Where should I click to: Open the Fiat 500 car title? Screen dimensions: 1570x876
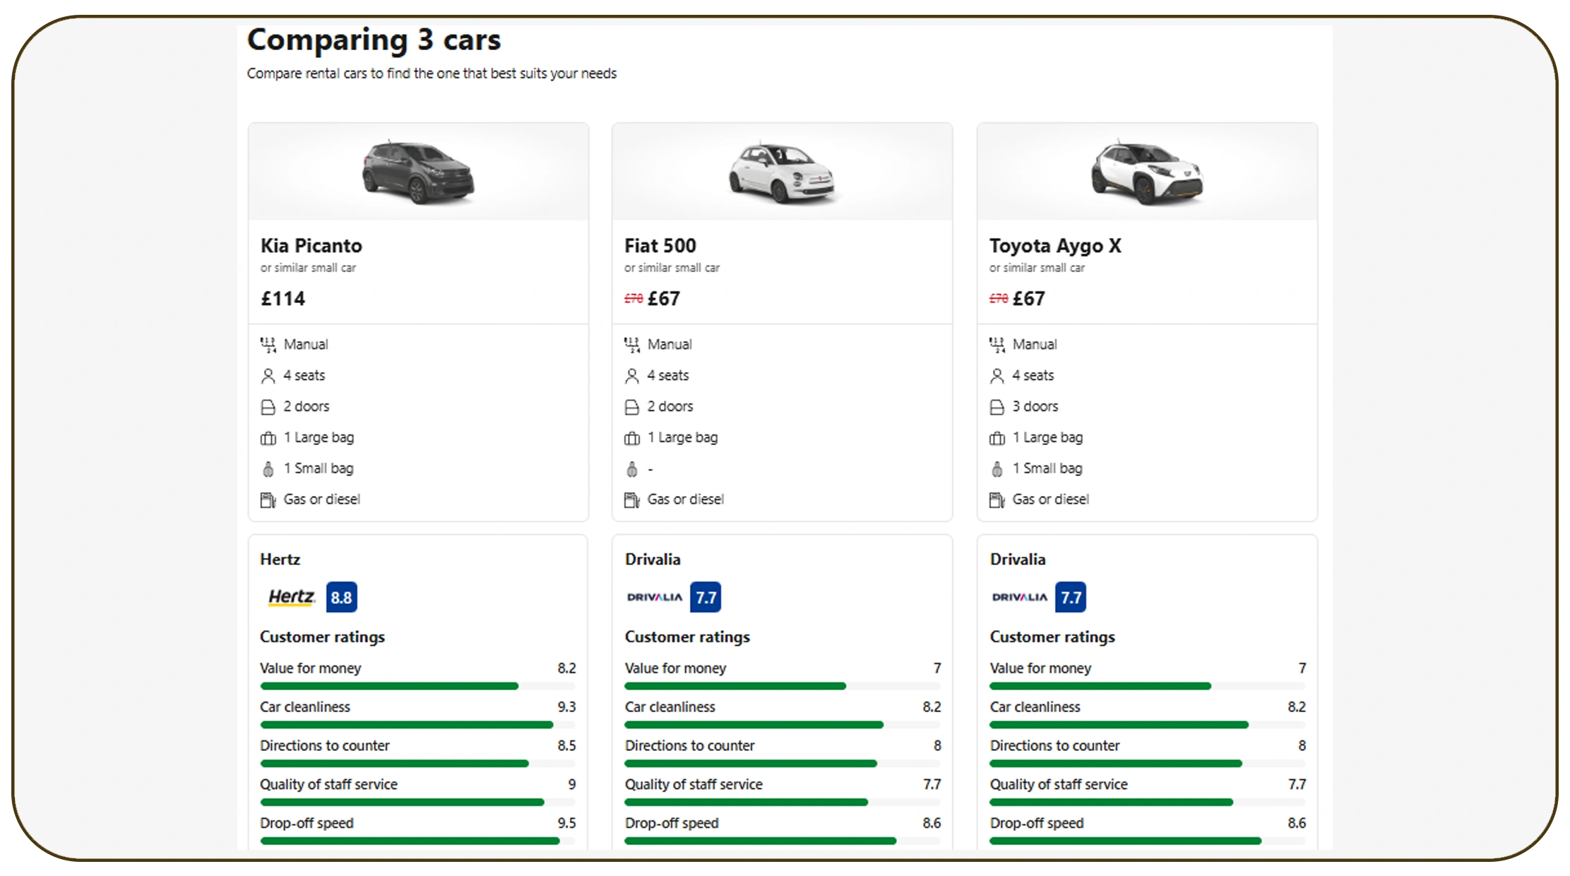[x=660, y=246]
